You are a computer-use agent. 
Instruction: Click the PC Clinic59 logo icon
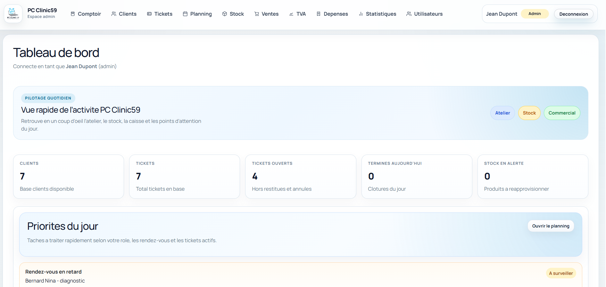click(13, 14)
